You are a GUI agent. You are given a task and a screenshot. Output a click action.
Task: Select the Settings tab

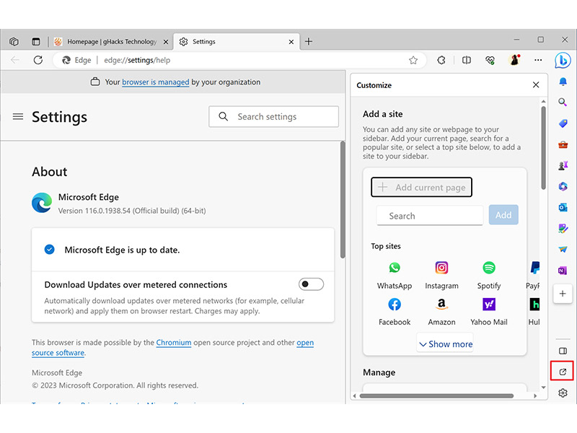[236, 42]
